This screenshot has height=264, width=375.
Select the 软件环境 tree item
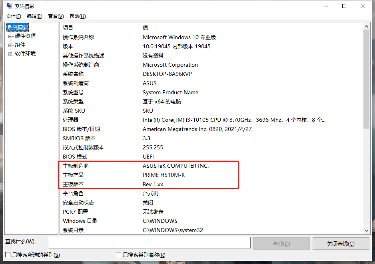coord(25,54)
